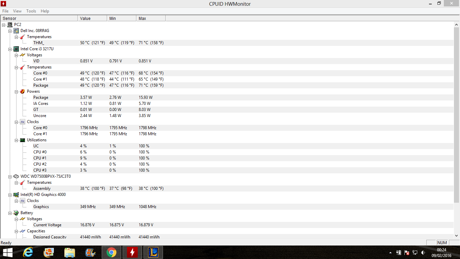Screen dimensions: 460x259
Task: Click the Capacities icon under Battery
Action: point(23,231)
